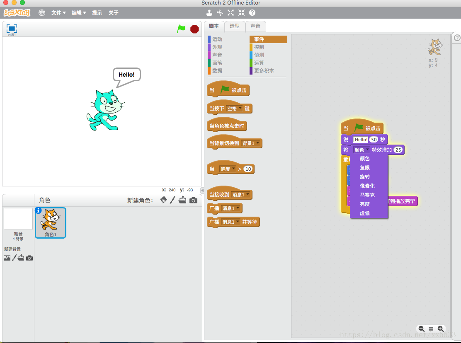
Task: Take new backdrop from camera
Action: coord(29,258)
